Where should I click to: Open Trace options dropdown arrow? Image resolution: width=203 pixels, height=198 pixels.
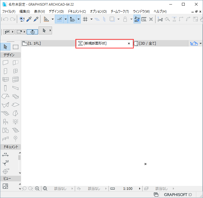(118, 19)
